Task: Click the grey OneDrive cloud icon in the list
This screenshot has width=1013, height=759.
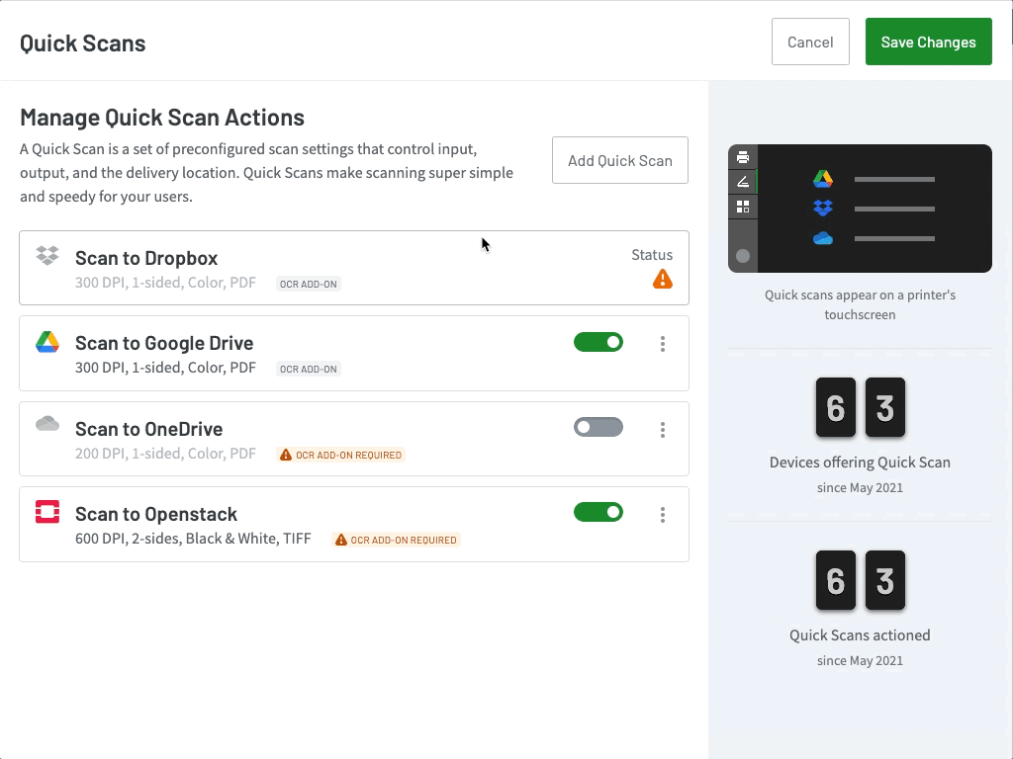Action: [47, 424]
